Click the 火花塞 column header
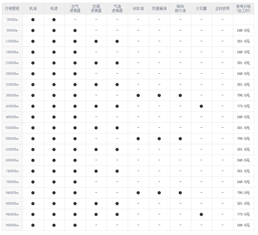 201,8
